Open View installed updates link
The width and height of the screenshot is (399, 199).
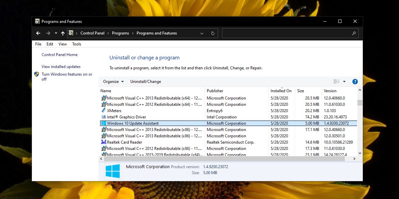[61, 67]
